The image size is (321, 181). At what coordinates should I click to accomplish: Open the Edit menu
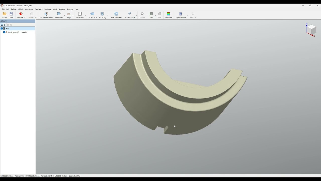[x=8, y=9]
